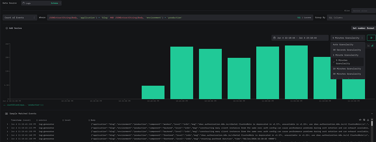Click the SQL code view icon above events
Screen dimensions: 376x142
pos(360,120)
